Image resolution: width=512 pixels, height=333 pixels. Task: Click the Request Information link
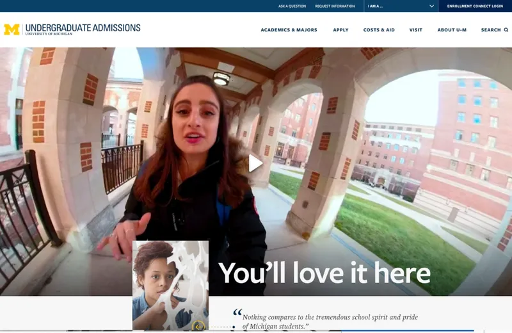335,6
